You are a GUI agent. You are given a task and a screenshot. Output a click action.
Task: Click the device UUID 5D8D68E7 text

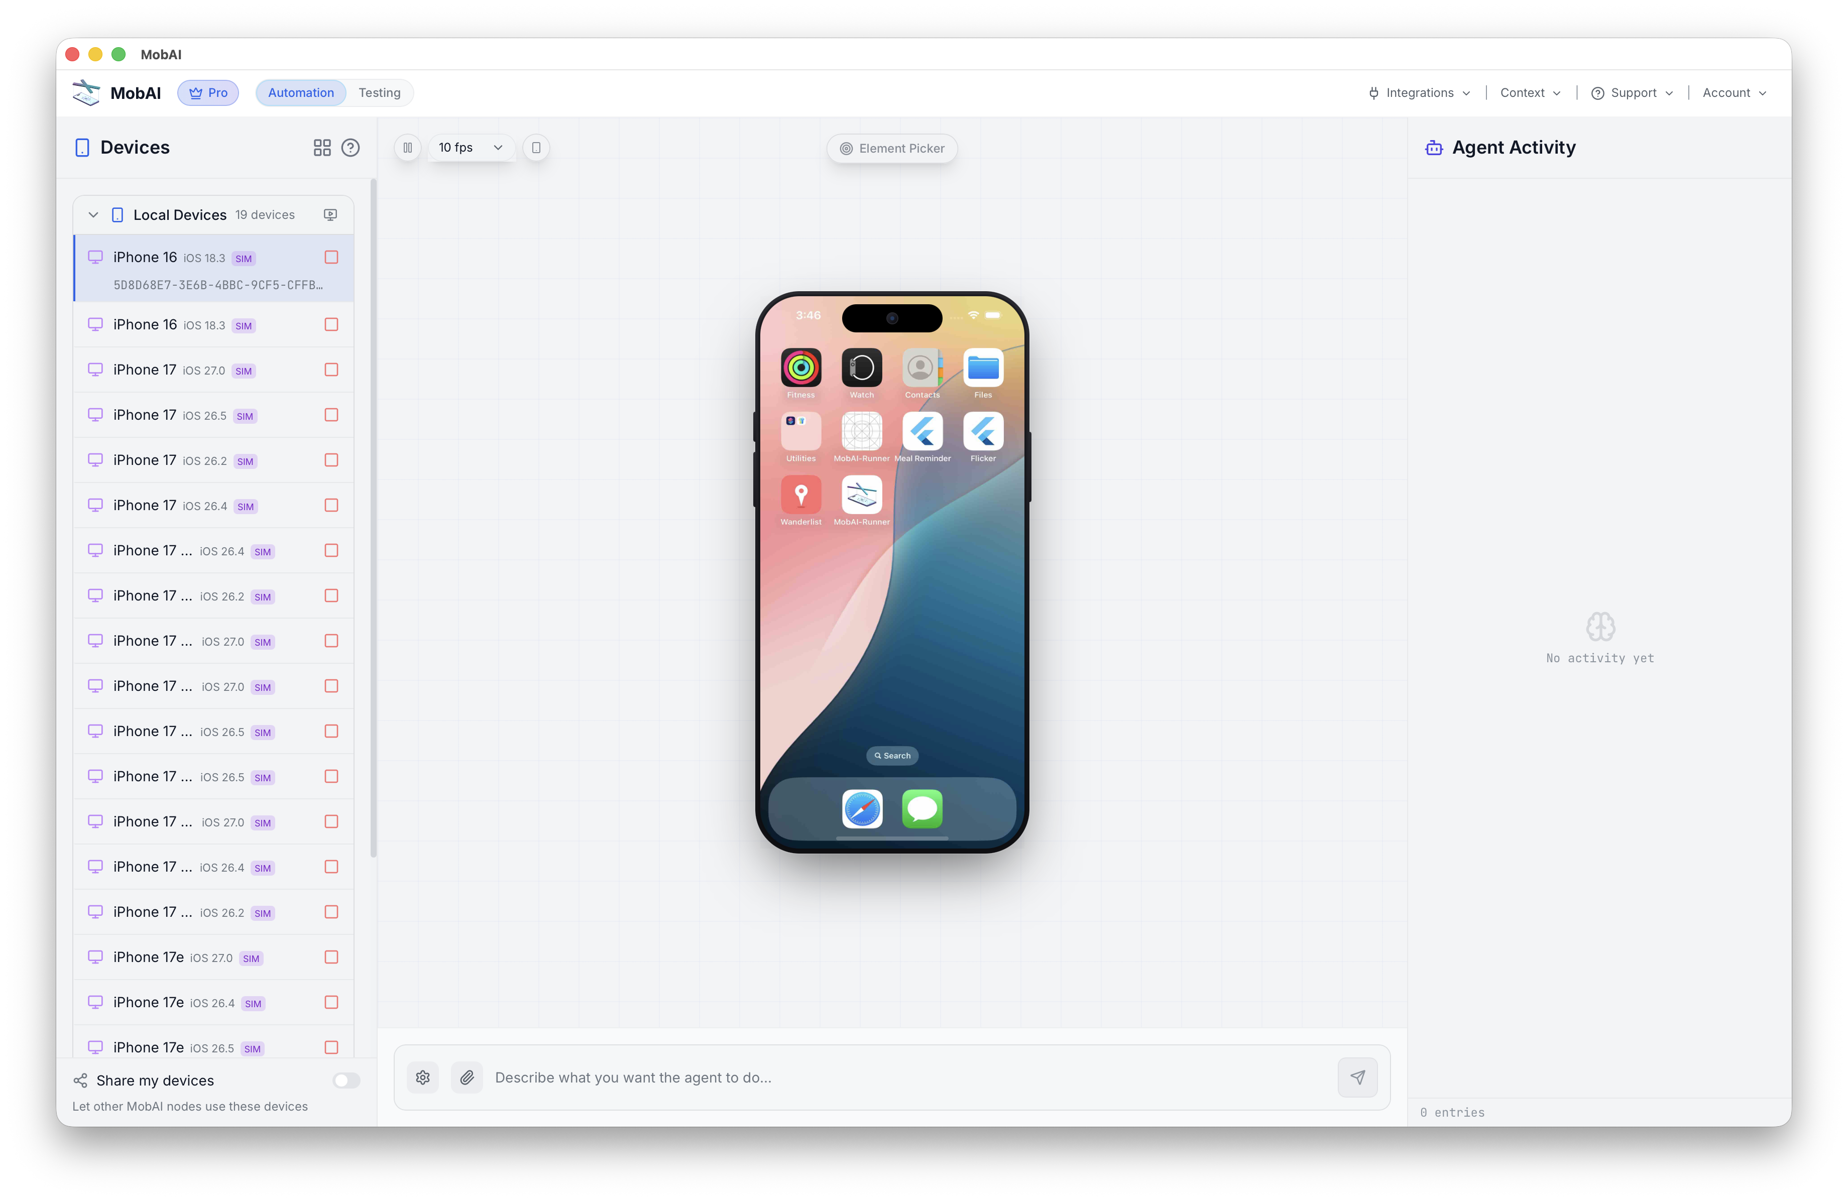click(x=218, y=285)
